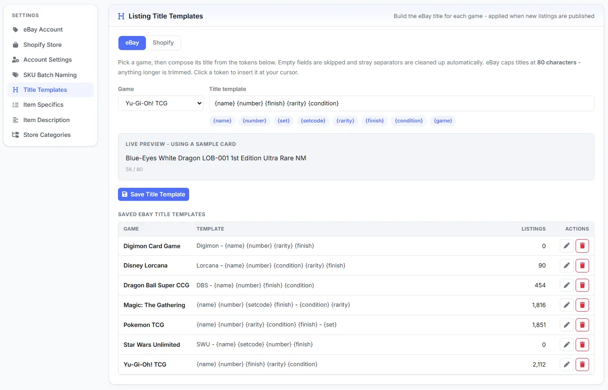This screenshot has width=608, height=390.
Task: Switch to the eBay tab
Action: tap(132, 43)
